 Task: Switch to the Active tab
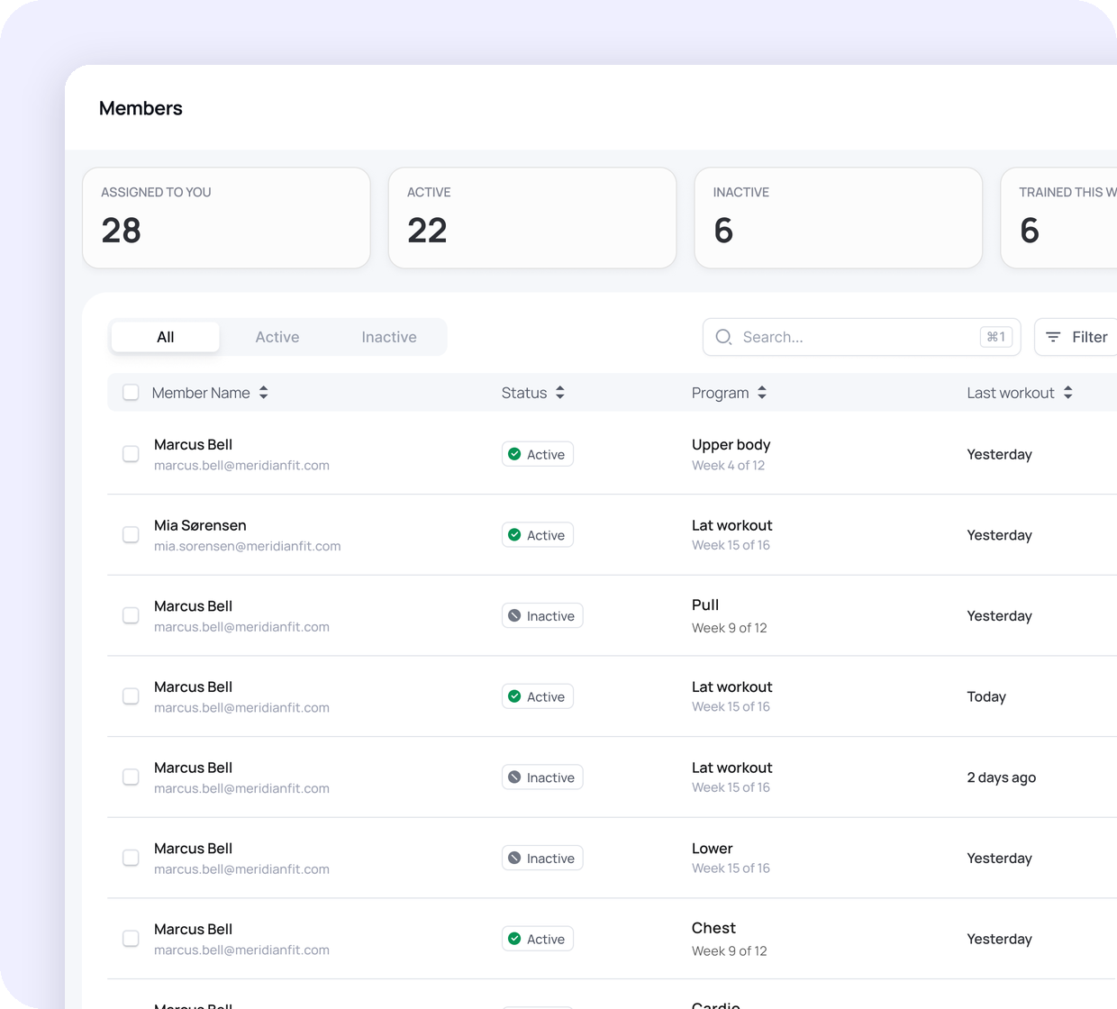click(x=277, y=337)
